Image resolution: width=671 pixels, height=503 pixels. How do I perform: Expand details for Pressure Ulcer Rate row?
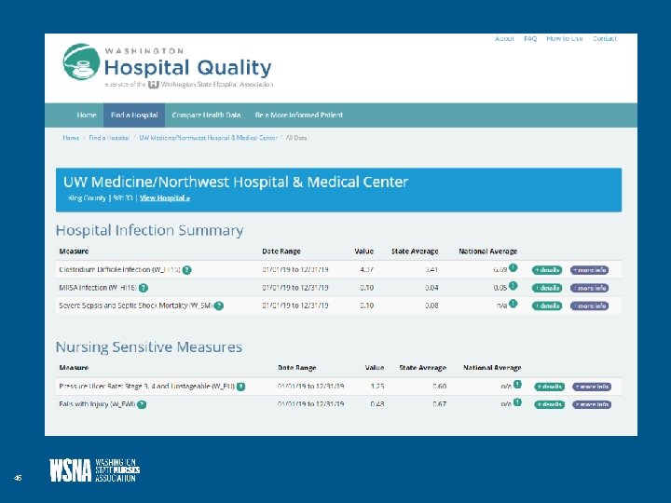(x=550, y=387)
